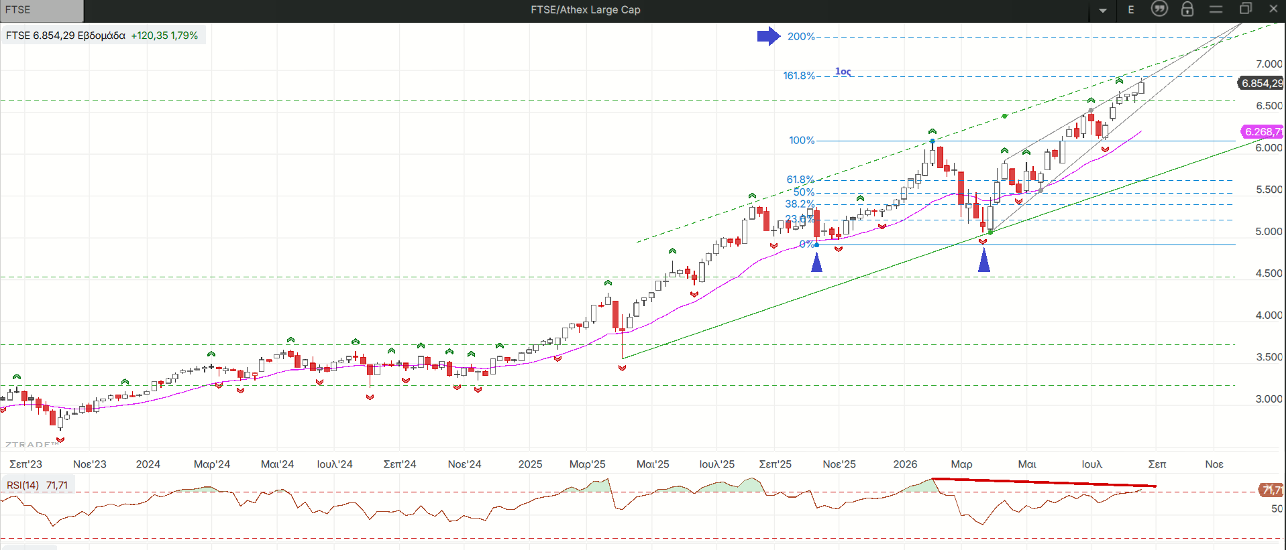Restore the chart window size

click(x=1246, y=9)
